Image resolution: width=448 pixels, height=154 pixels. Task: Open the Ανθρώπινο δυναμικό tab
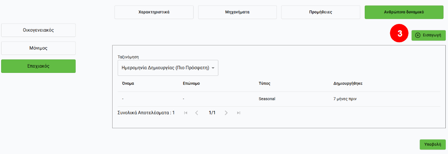click(x=404, y=12)
